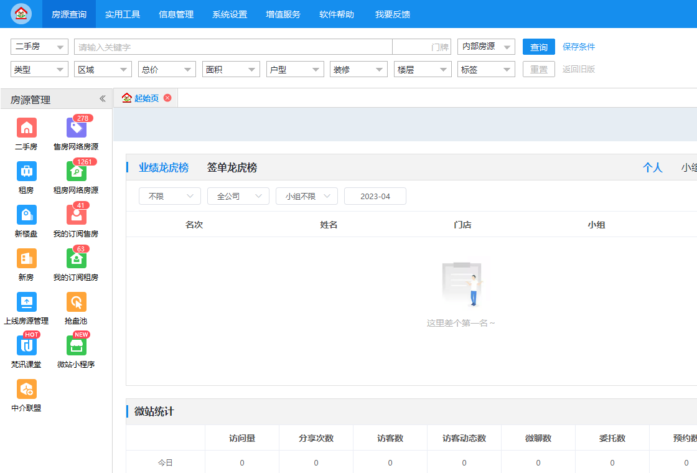Select the 个人 ranking view
This screenshot has width=697, height=473.
(x=653, y=167)
